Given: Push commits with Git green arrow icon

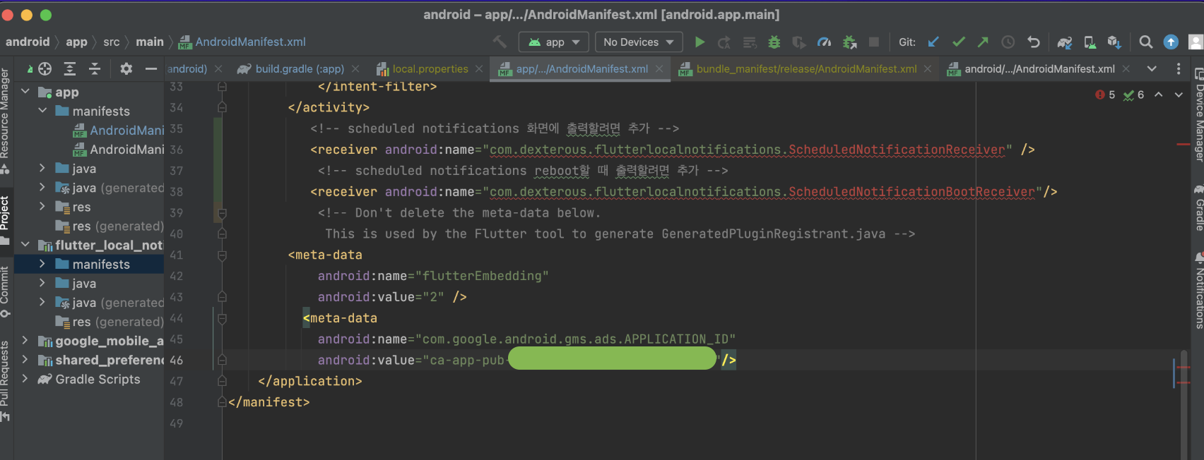Looking at the screenshot, I should 983,42.
